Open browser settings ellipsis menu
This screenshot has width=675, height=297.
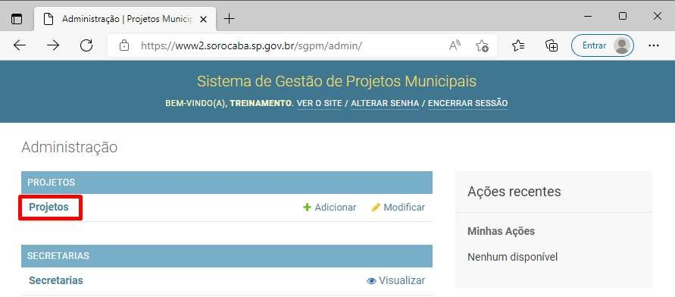point(654,45)
